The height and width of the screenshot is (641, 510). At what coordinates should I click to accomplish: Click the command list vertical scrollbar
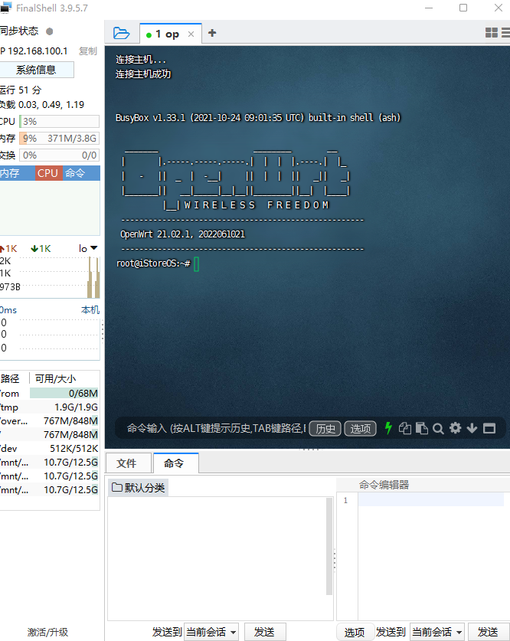pyautogui.click(x=329, y=546)
